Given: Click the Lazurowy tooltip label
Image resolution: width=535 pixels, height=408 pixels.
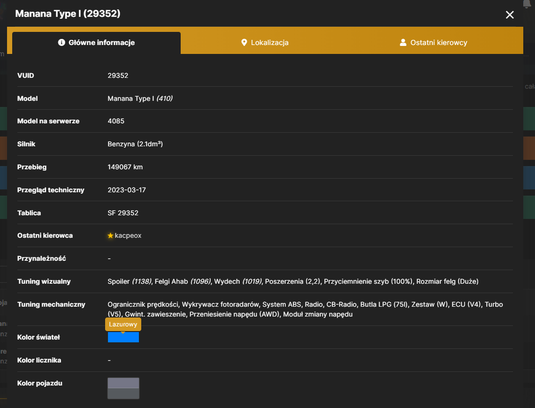Looking at the screenshot, I should tap(123, 324).
